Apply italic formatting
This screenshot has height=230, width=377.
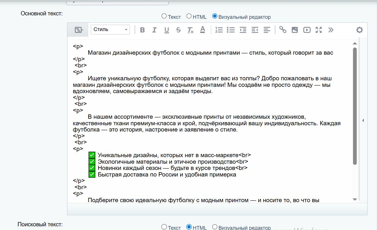coord(154,30)
